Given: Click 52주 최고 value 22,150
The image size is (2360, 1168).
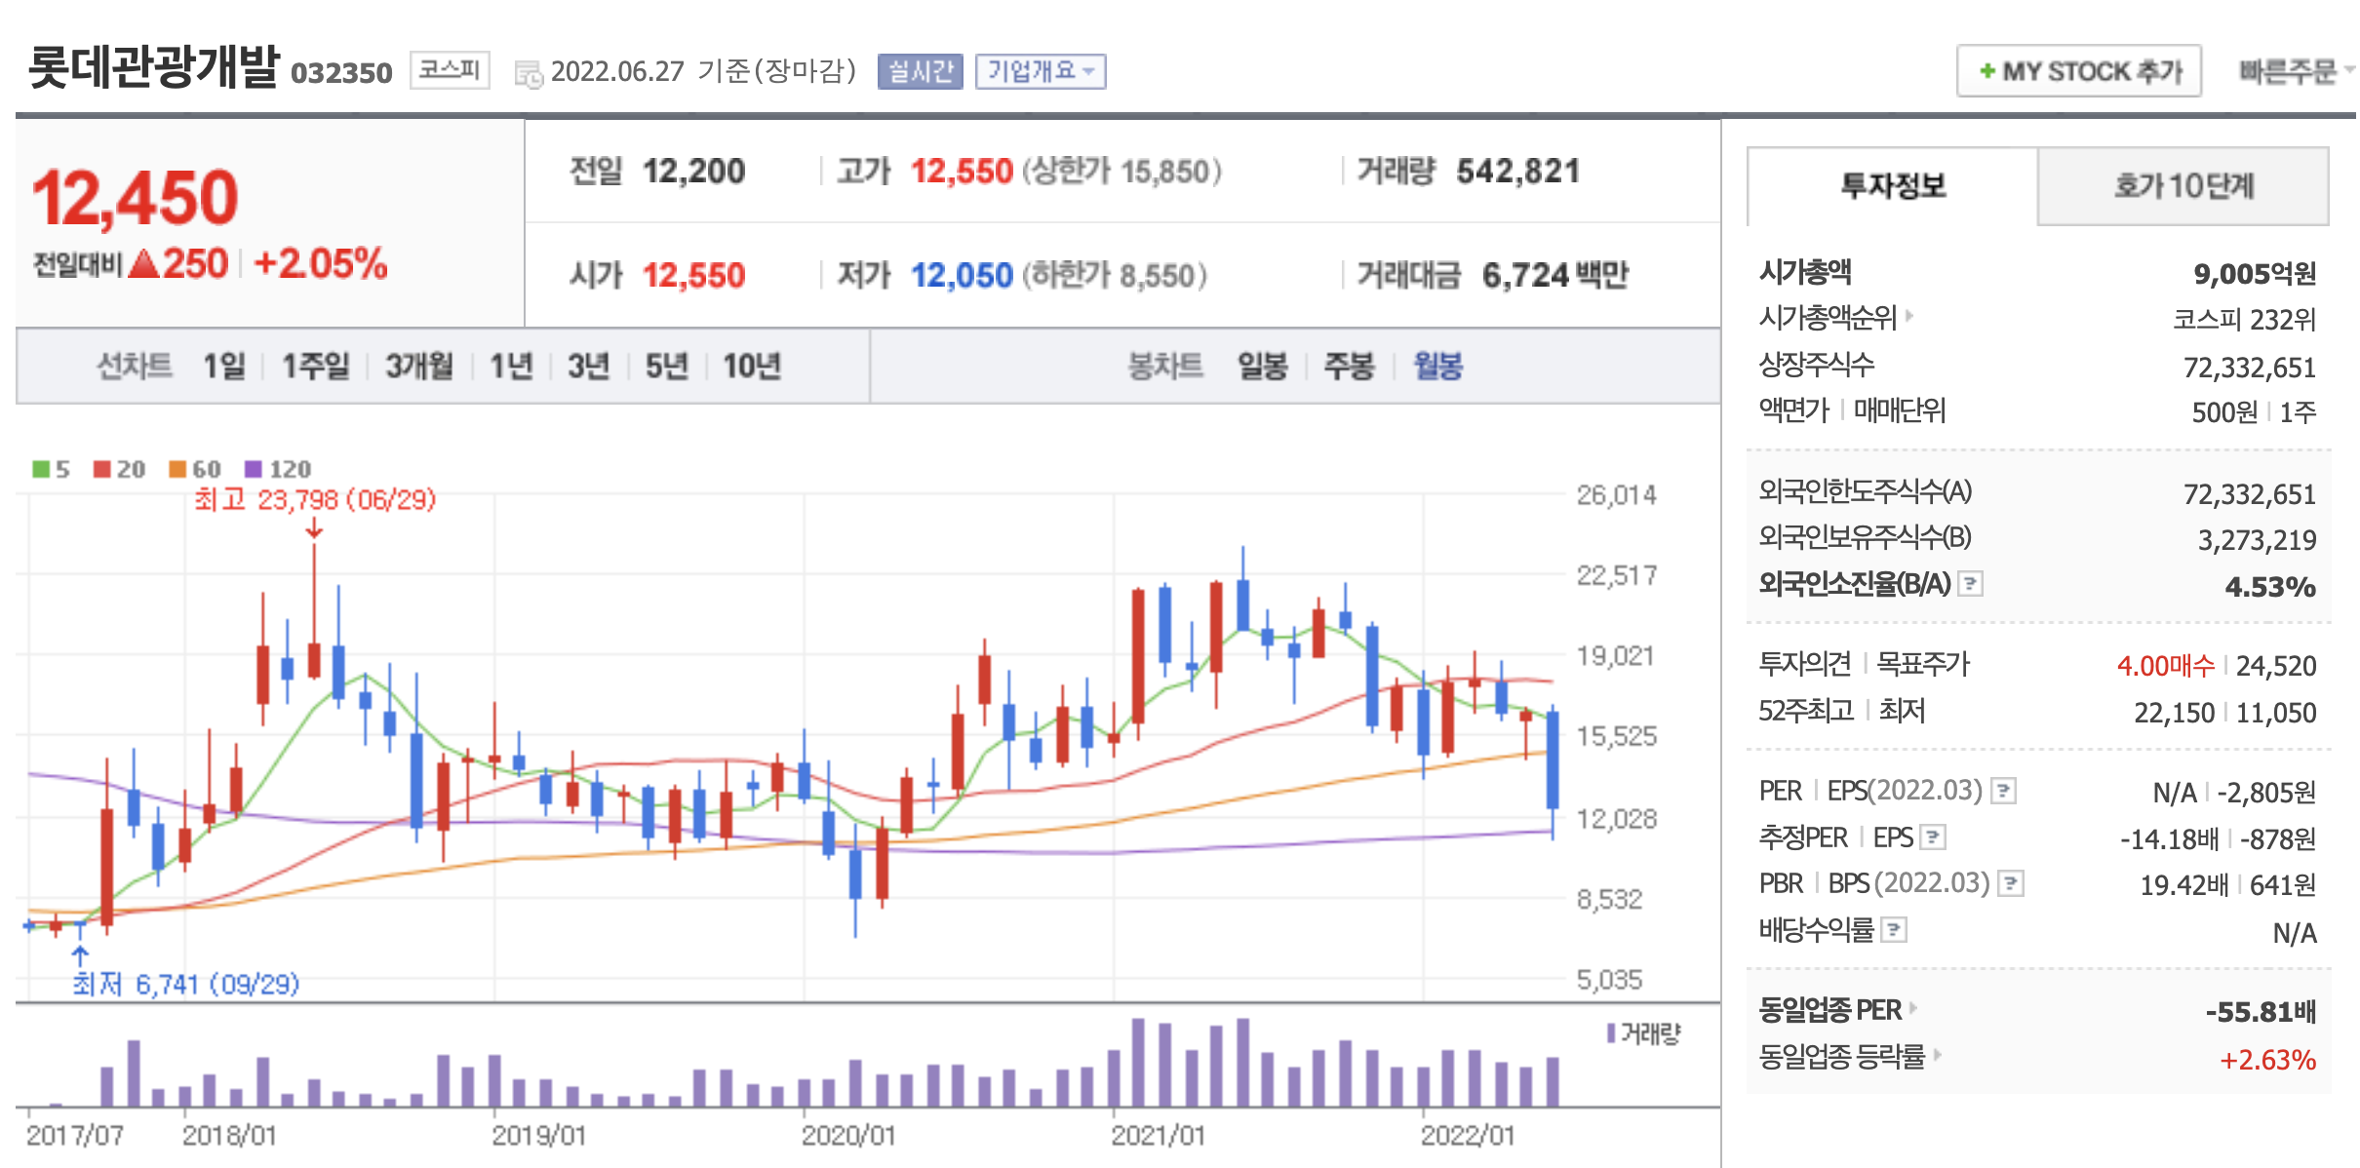Looking at the screenshot, I should click(x=2175, y=713).
